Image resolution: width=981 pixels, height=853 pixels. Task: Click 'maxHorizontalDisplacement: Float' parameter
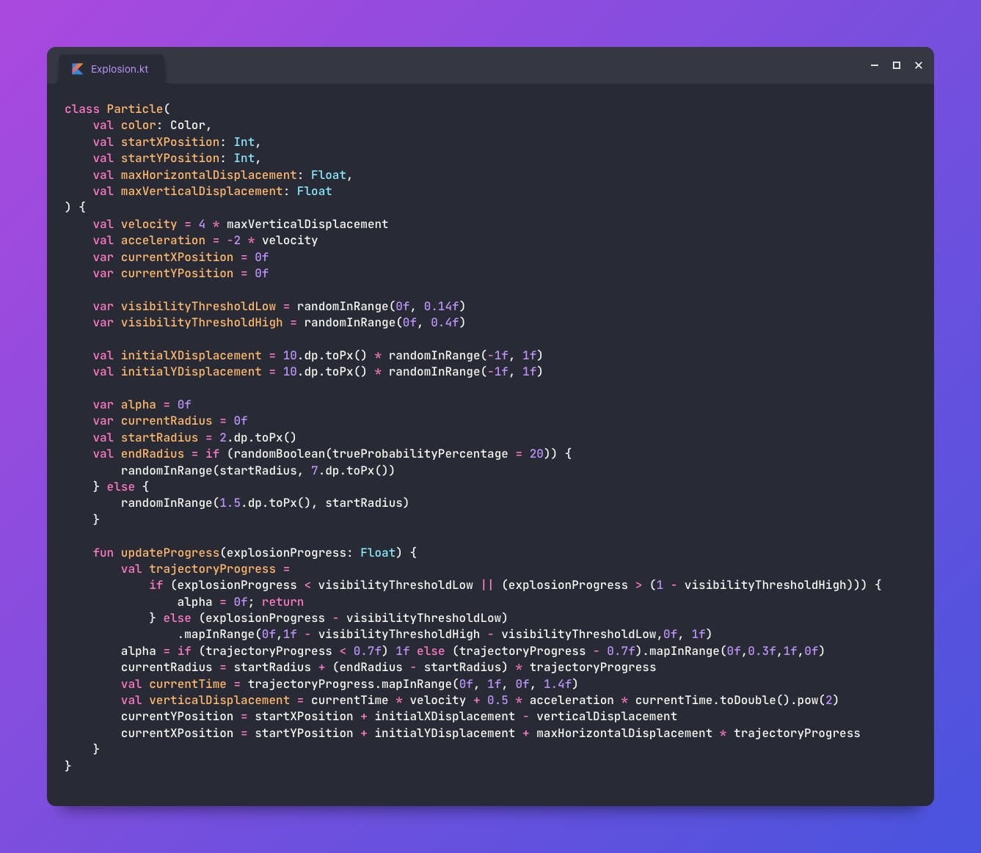[233, 175]
